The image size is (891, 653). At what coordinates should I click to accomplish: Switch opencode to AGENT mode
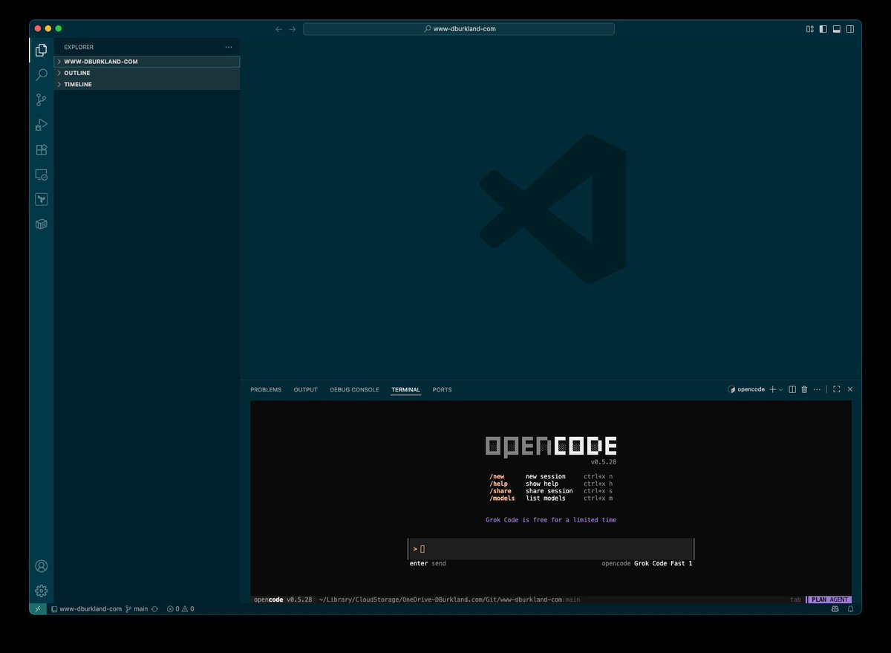point(838,599)
